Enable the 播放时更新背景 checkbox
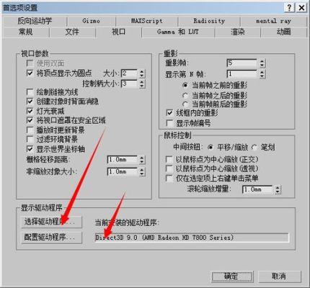310x288 pixels. [x=30, y=130]
